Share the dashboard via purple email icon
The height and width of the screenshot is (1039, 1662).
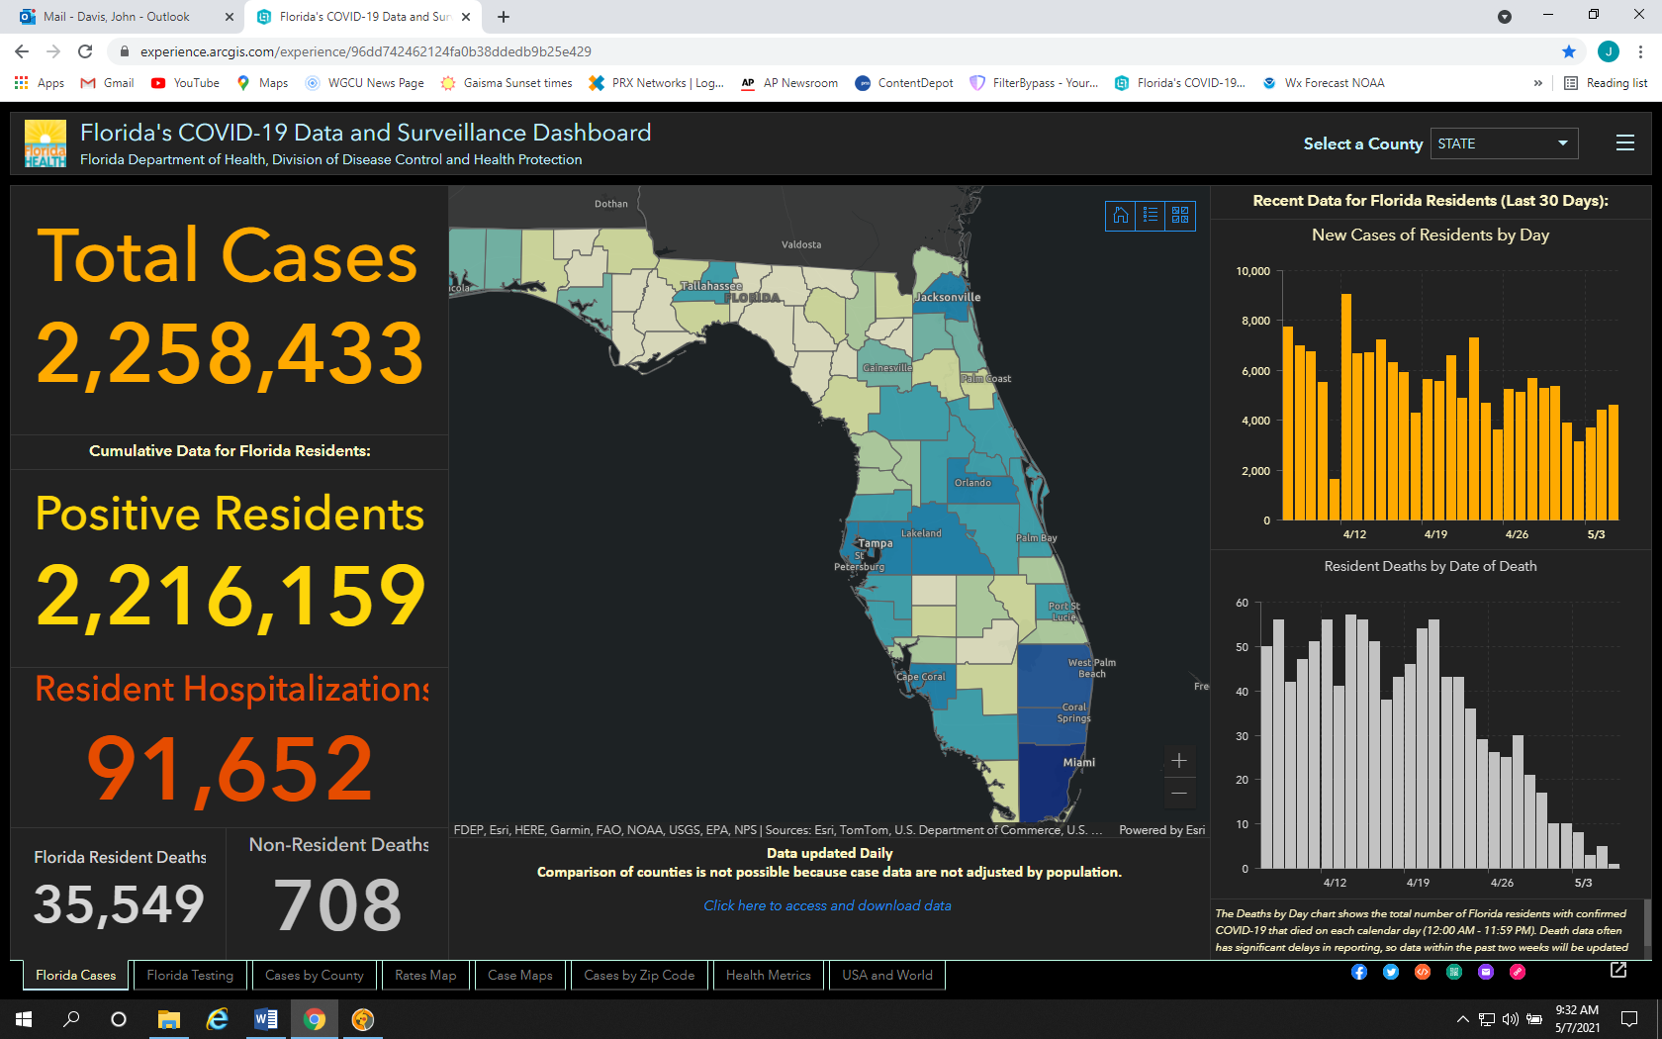tap(1486, 972)
